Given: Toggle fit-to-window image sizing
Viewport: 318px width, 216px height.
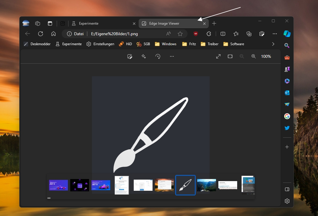Looking at the screenshot, I should 230,56.
